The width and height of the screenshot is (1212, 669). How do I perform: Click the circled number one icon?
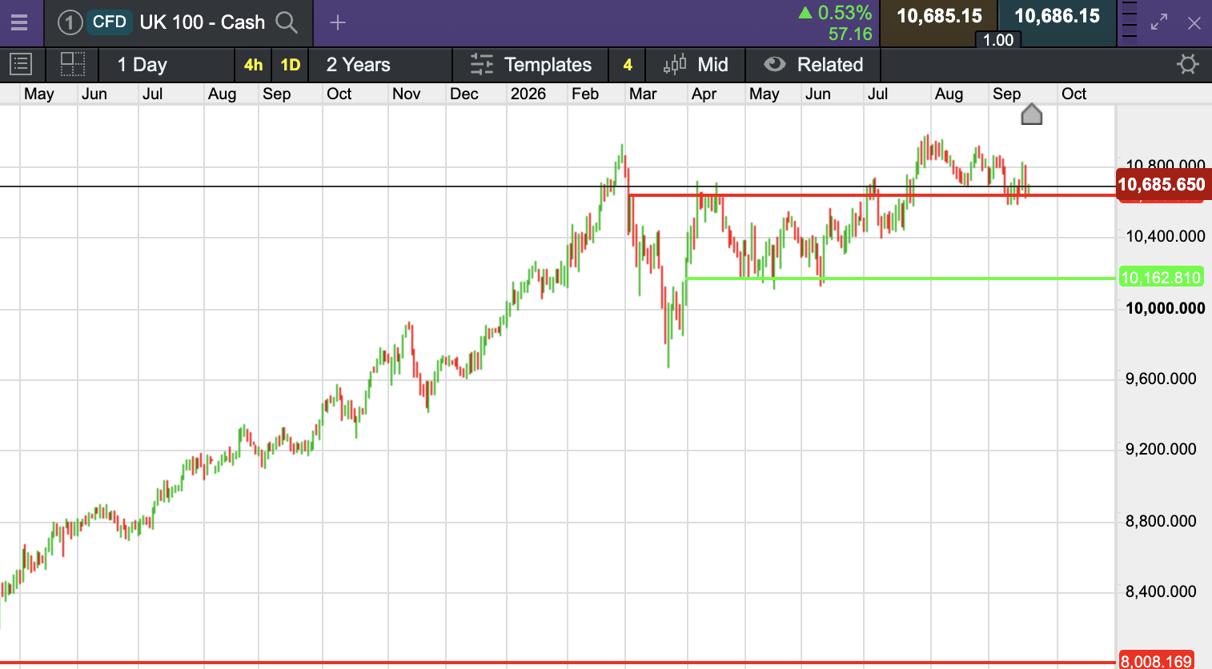click(x=70, y=22)
